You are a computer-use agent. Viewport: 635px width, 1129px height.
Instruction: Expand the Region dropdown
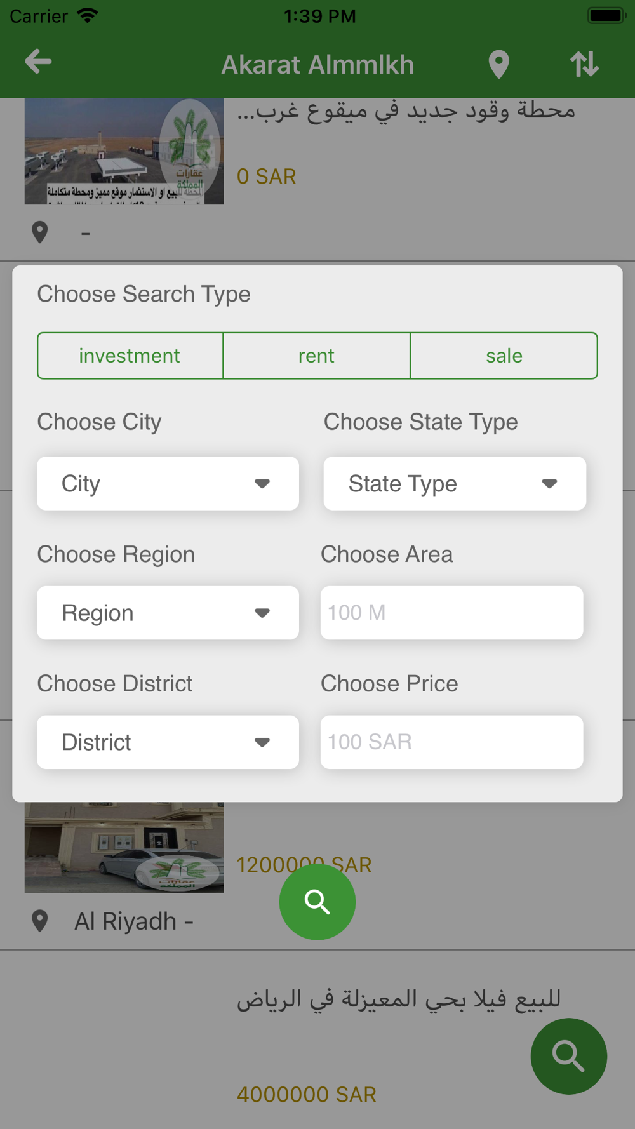[x=168, y=613]
